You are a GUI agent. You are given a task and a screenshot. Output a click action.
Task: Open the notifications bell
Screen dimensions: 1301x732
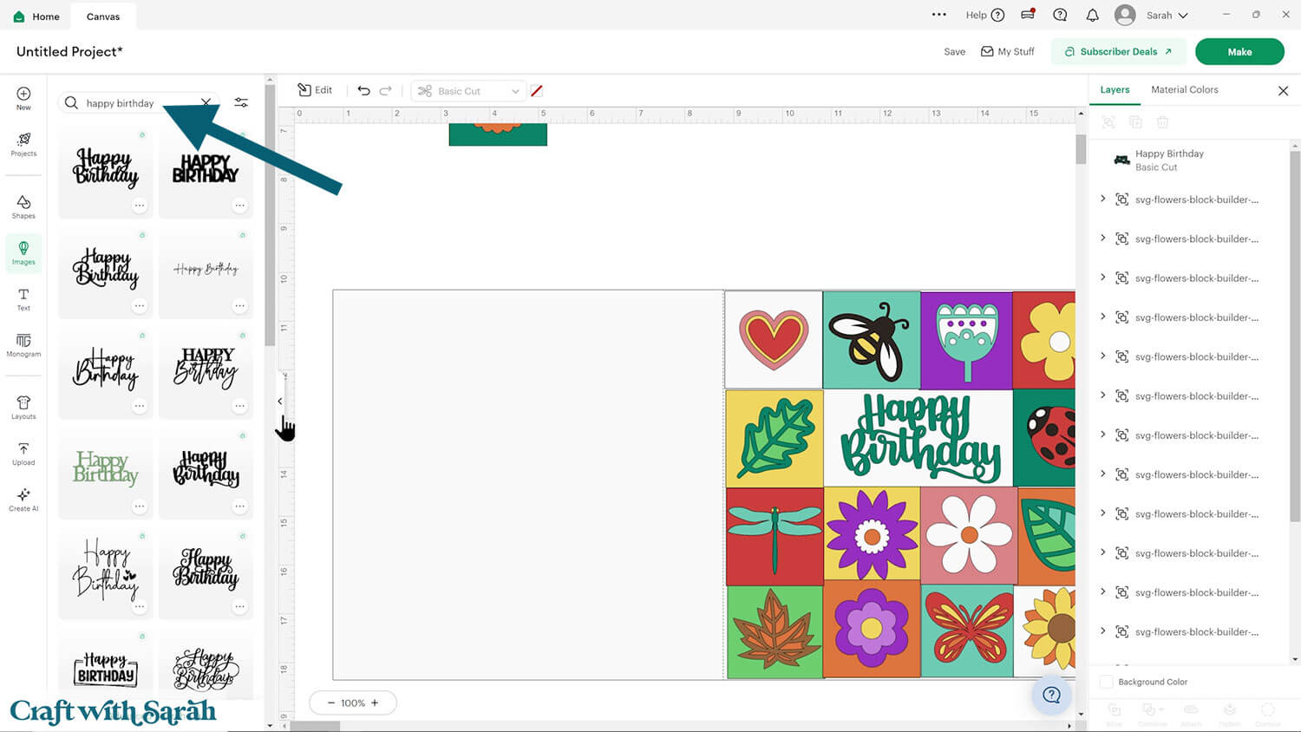click(x=1092, y=16)
